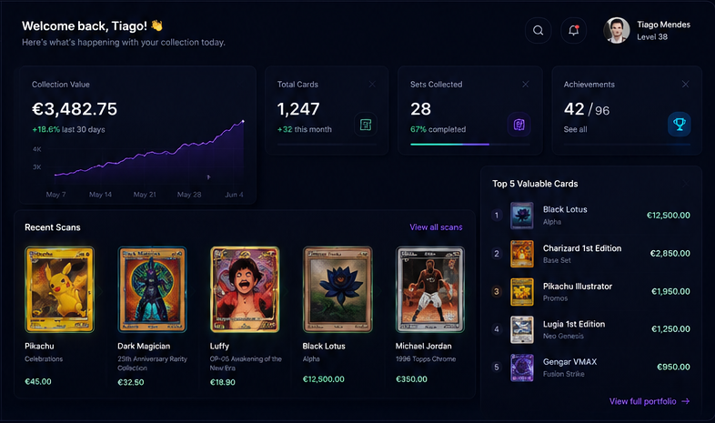
Task: Click the €3,482.75 collection value
Action: (x=75, y=109)
